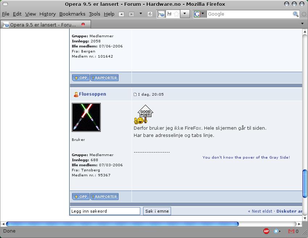Open the back/forward history dropdown arrow
This screenshot has height=238, width=308.
(x=141, y=14)
